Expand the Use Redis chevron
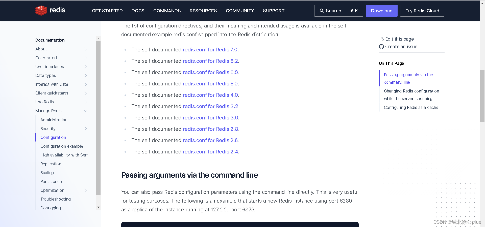Viewport: 485px width, 227px height. point(86,102)
